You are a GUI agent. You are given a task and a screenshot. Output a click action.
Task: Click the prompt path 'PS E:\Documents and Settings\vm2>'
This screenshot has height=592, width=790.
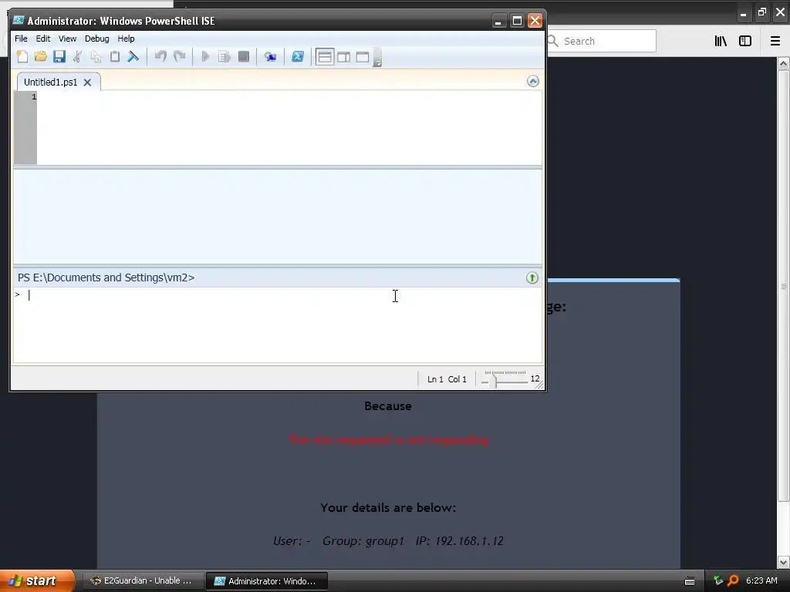coord(106,277)
